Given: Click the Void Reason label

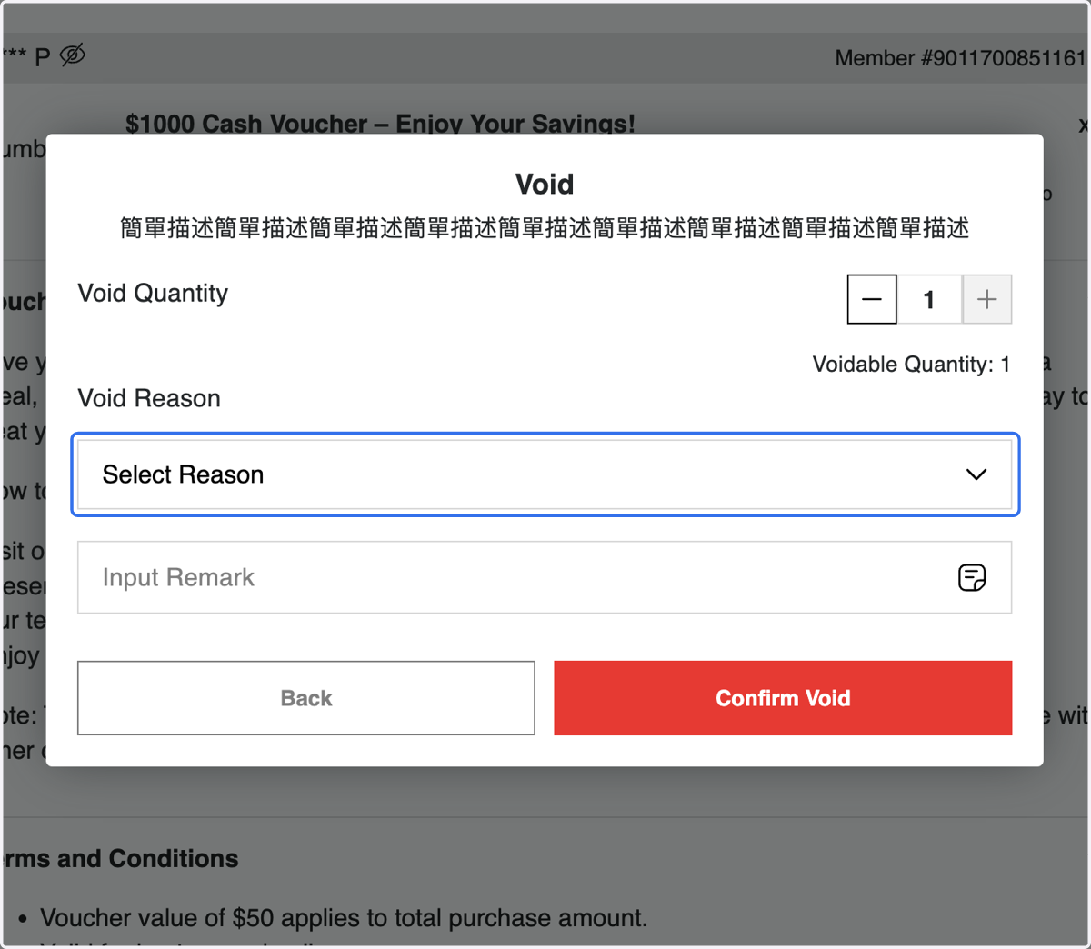Looking at the screenshot, I should (149, 398).
